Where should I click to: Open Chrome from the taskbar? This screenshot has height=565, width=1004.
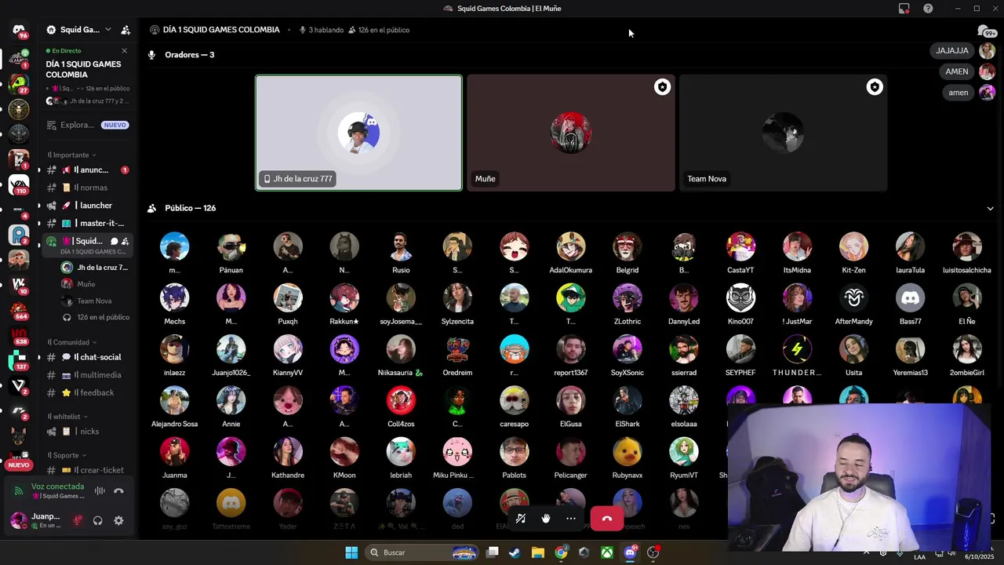tap(561, 552)
